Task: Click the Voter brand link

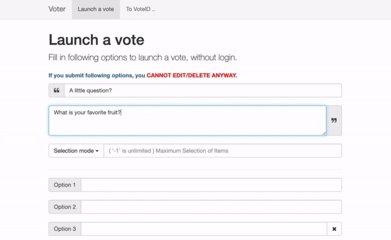Action: (x=57, y=9)
